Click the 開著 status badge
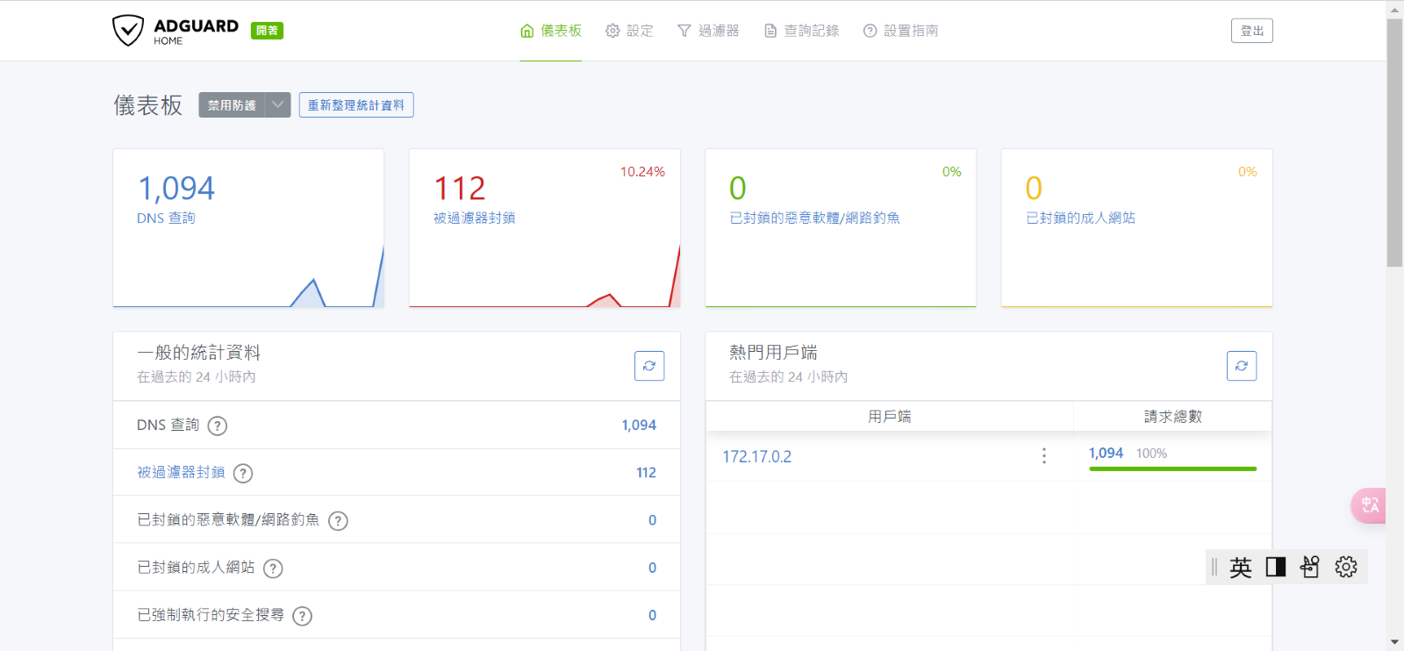1404x651 pixels. [x=267, y=31]
